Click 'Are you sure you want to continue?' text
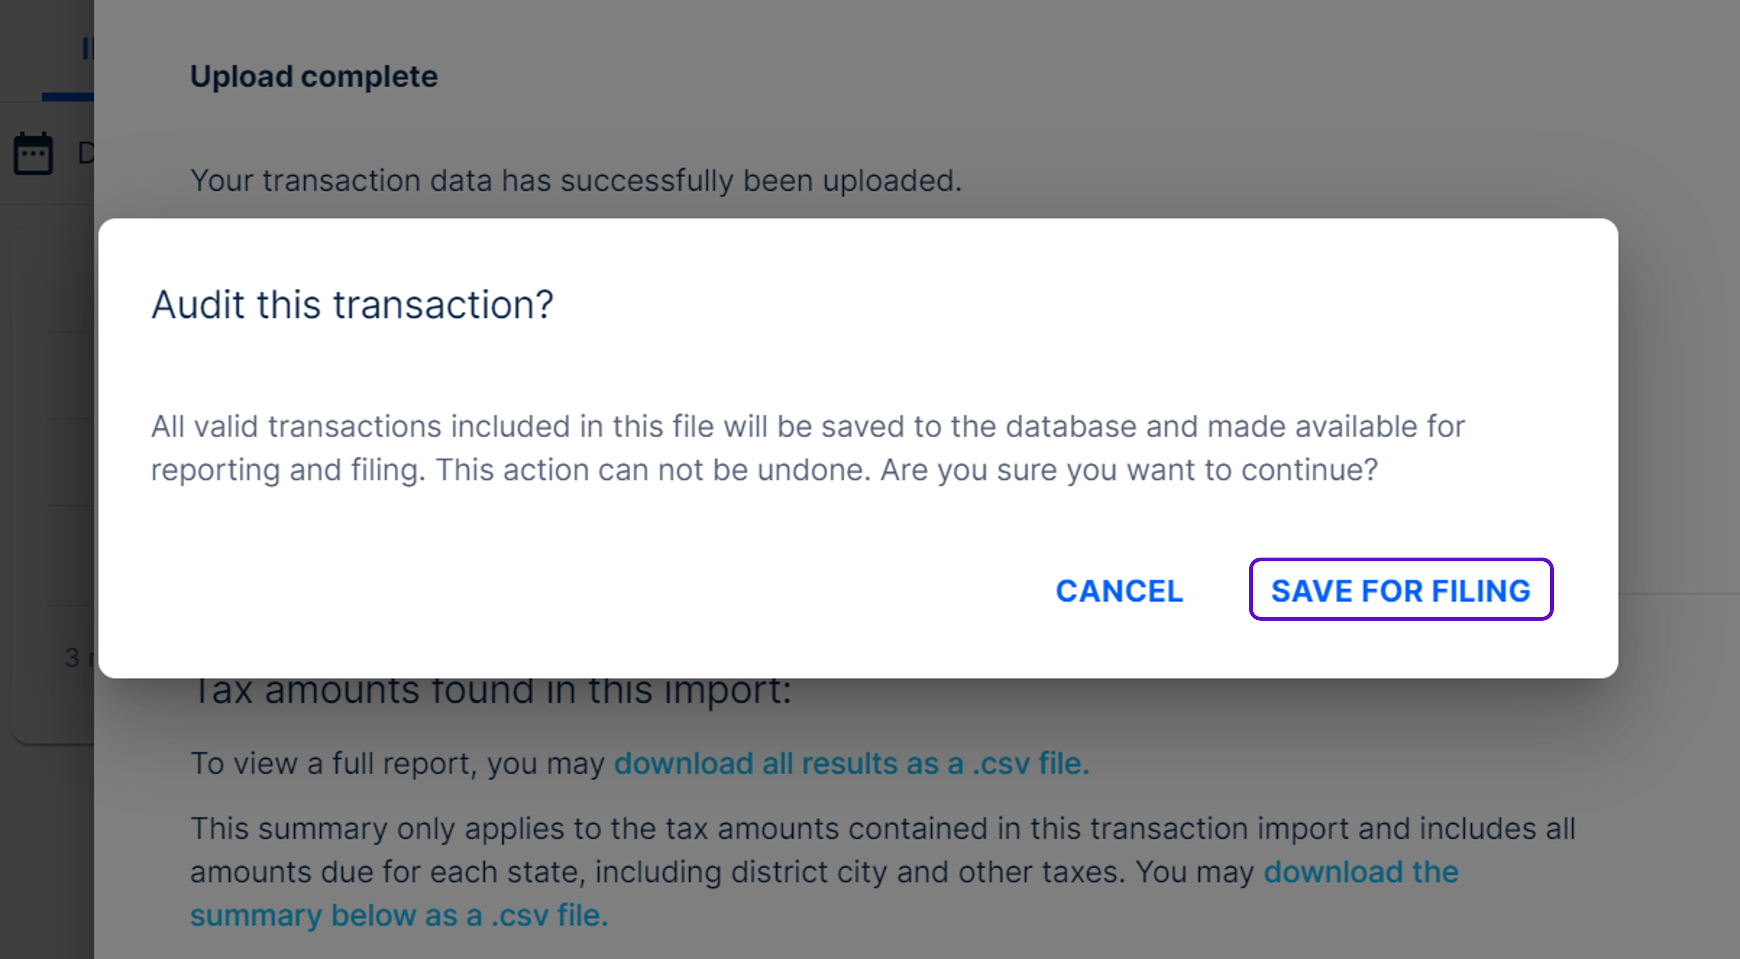The width and height of the screenshot is (1740, 959). pos(1128,470)
